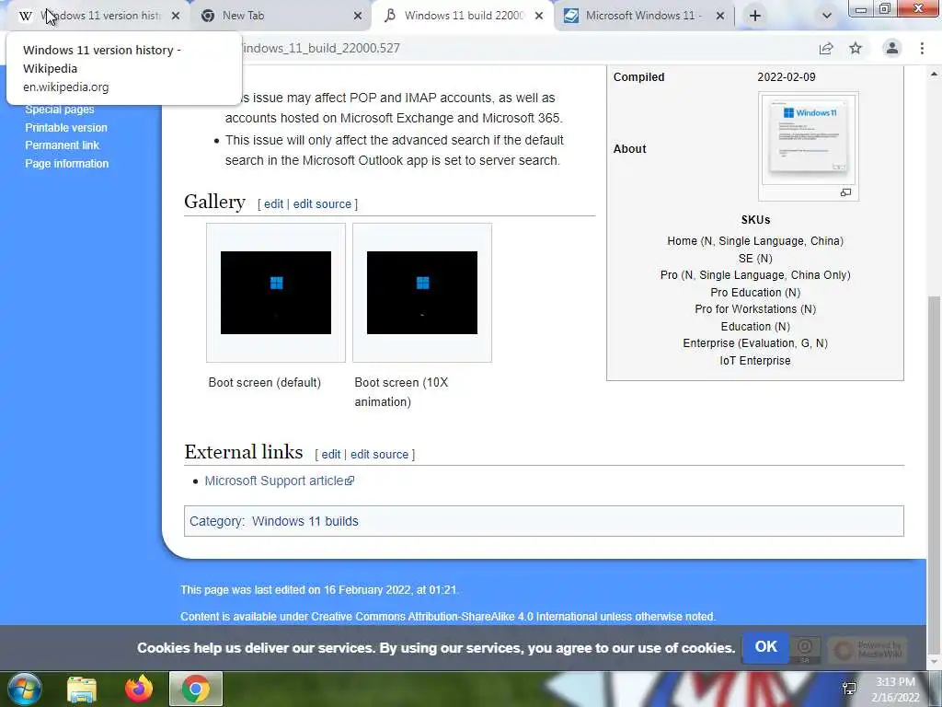Viewport: 942px width, 707px height.
Task: Click edit next to Gallery heading
Action: tap(273, 203)
